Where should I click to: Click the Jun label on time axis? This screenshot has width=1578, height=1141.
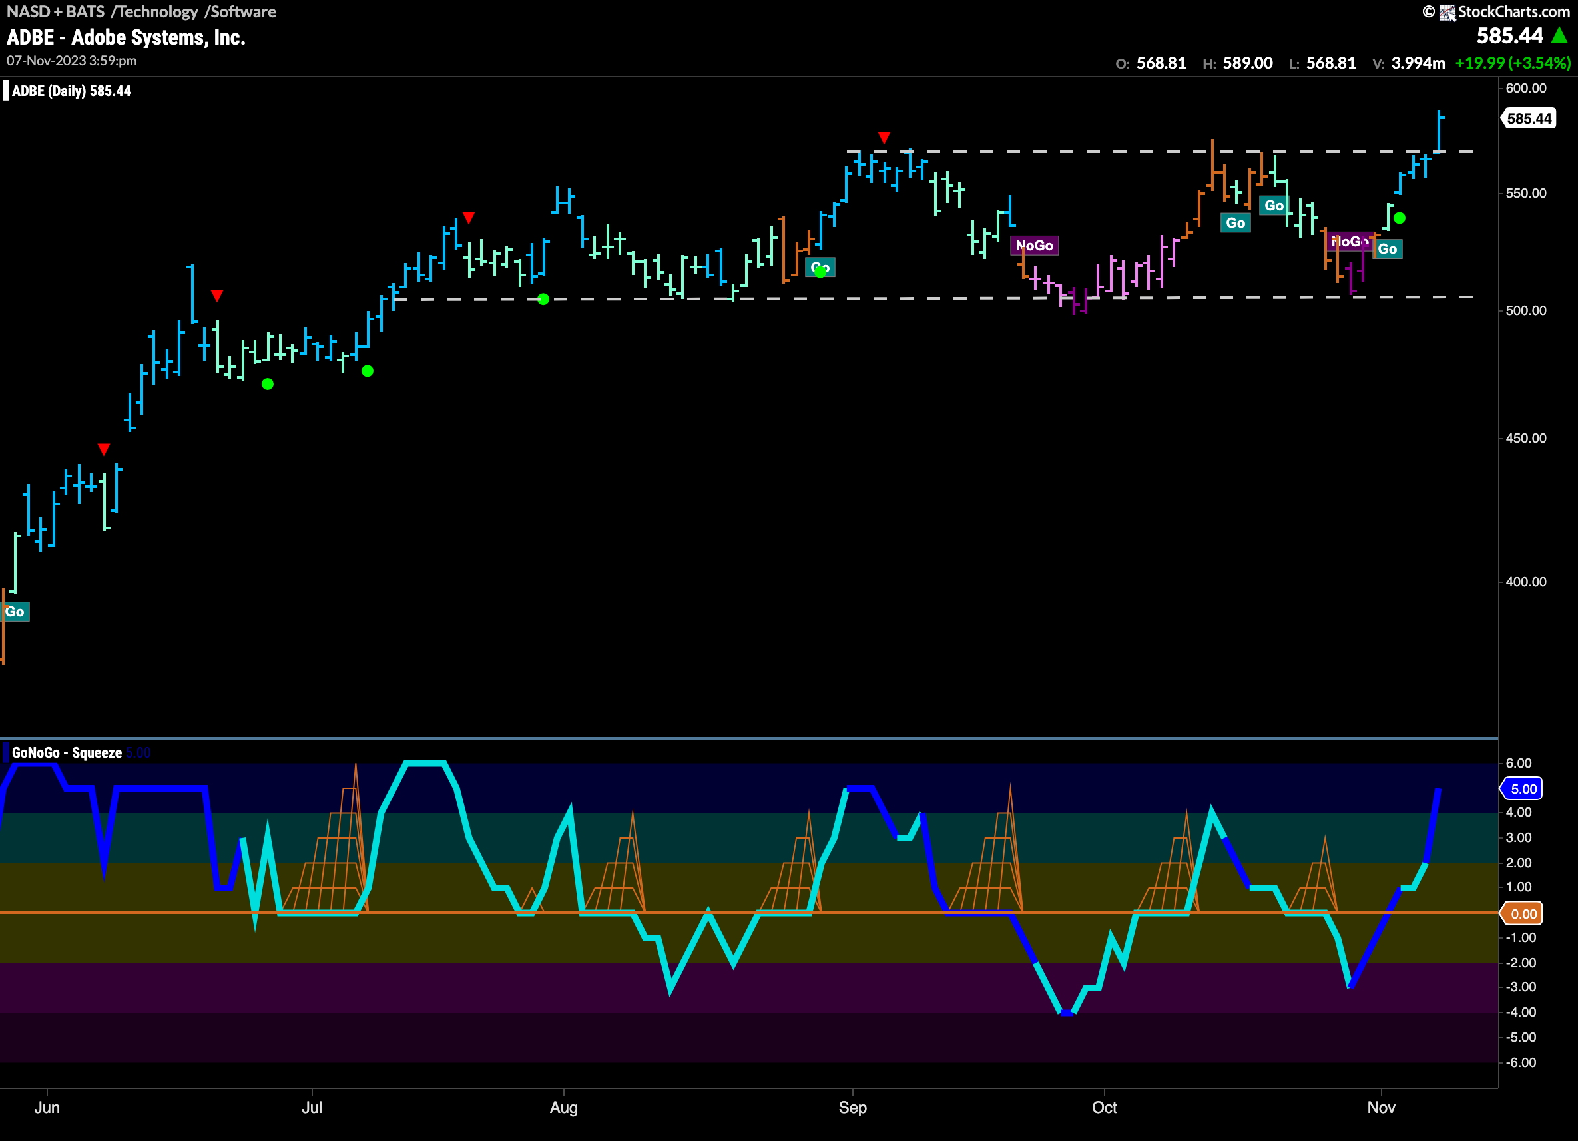click(47, 1108)
